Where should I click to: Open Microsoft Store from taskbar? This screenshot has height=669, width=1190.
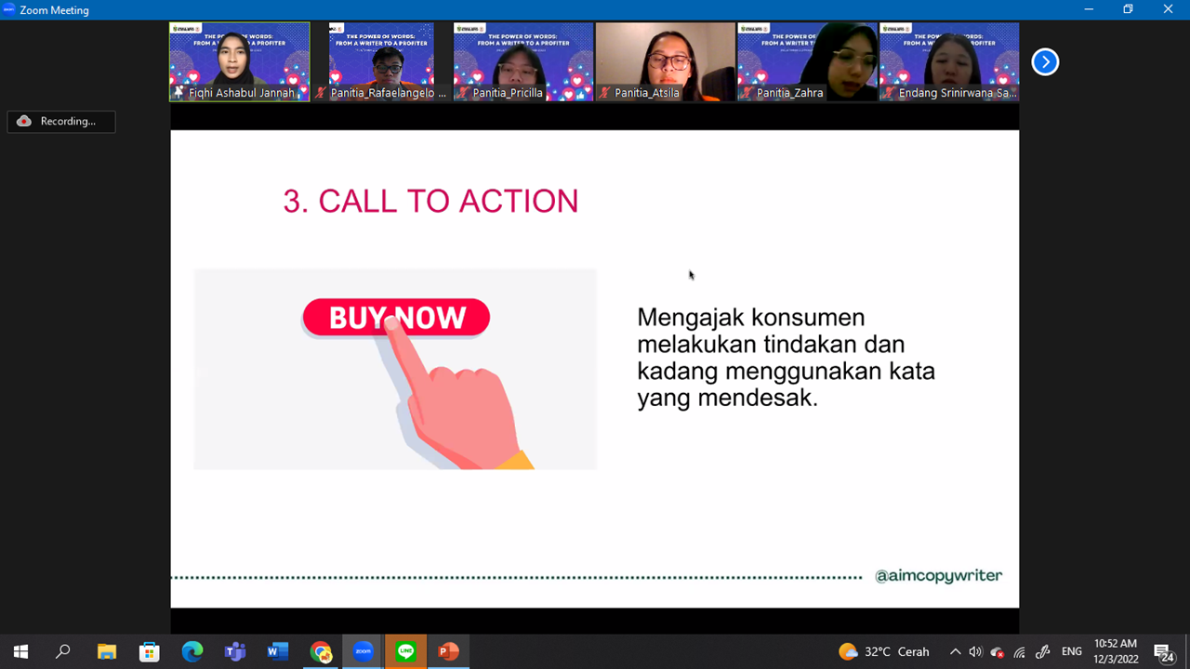point(149,651)
